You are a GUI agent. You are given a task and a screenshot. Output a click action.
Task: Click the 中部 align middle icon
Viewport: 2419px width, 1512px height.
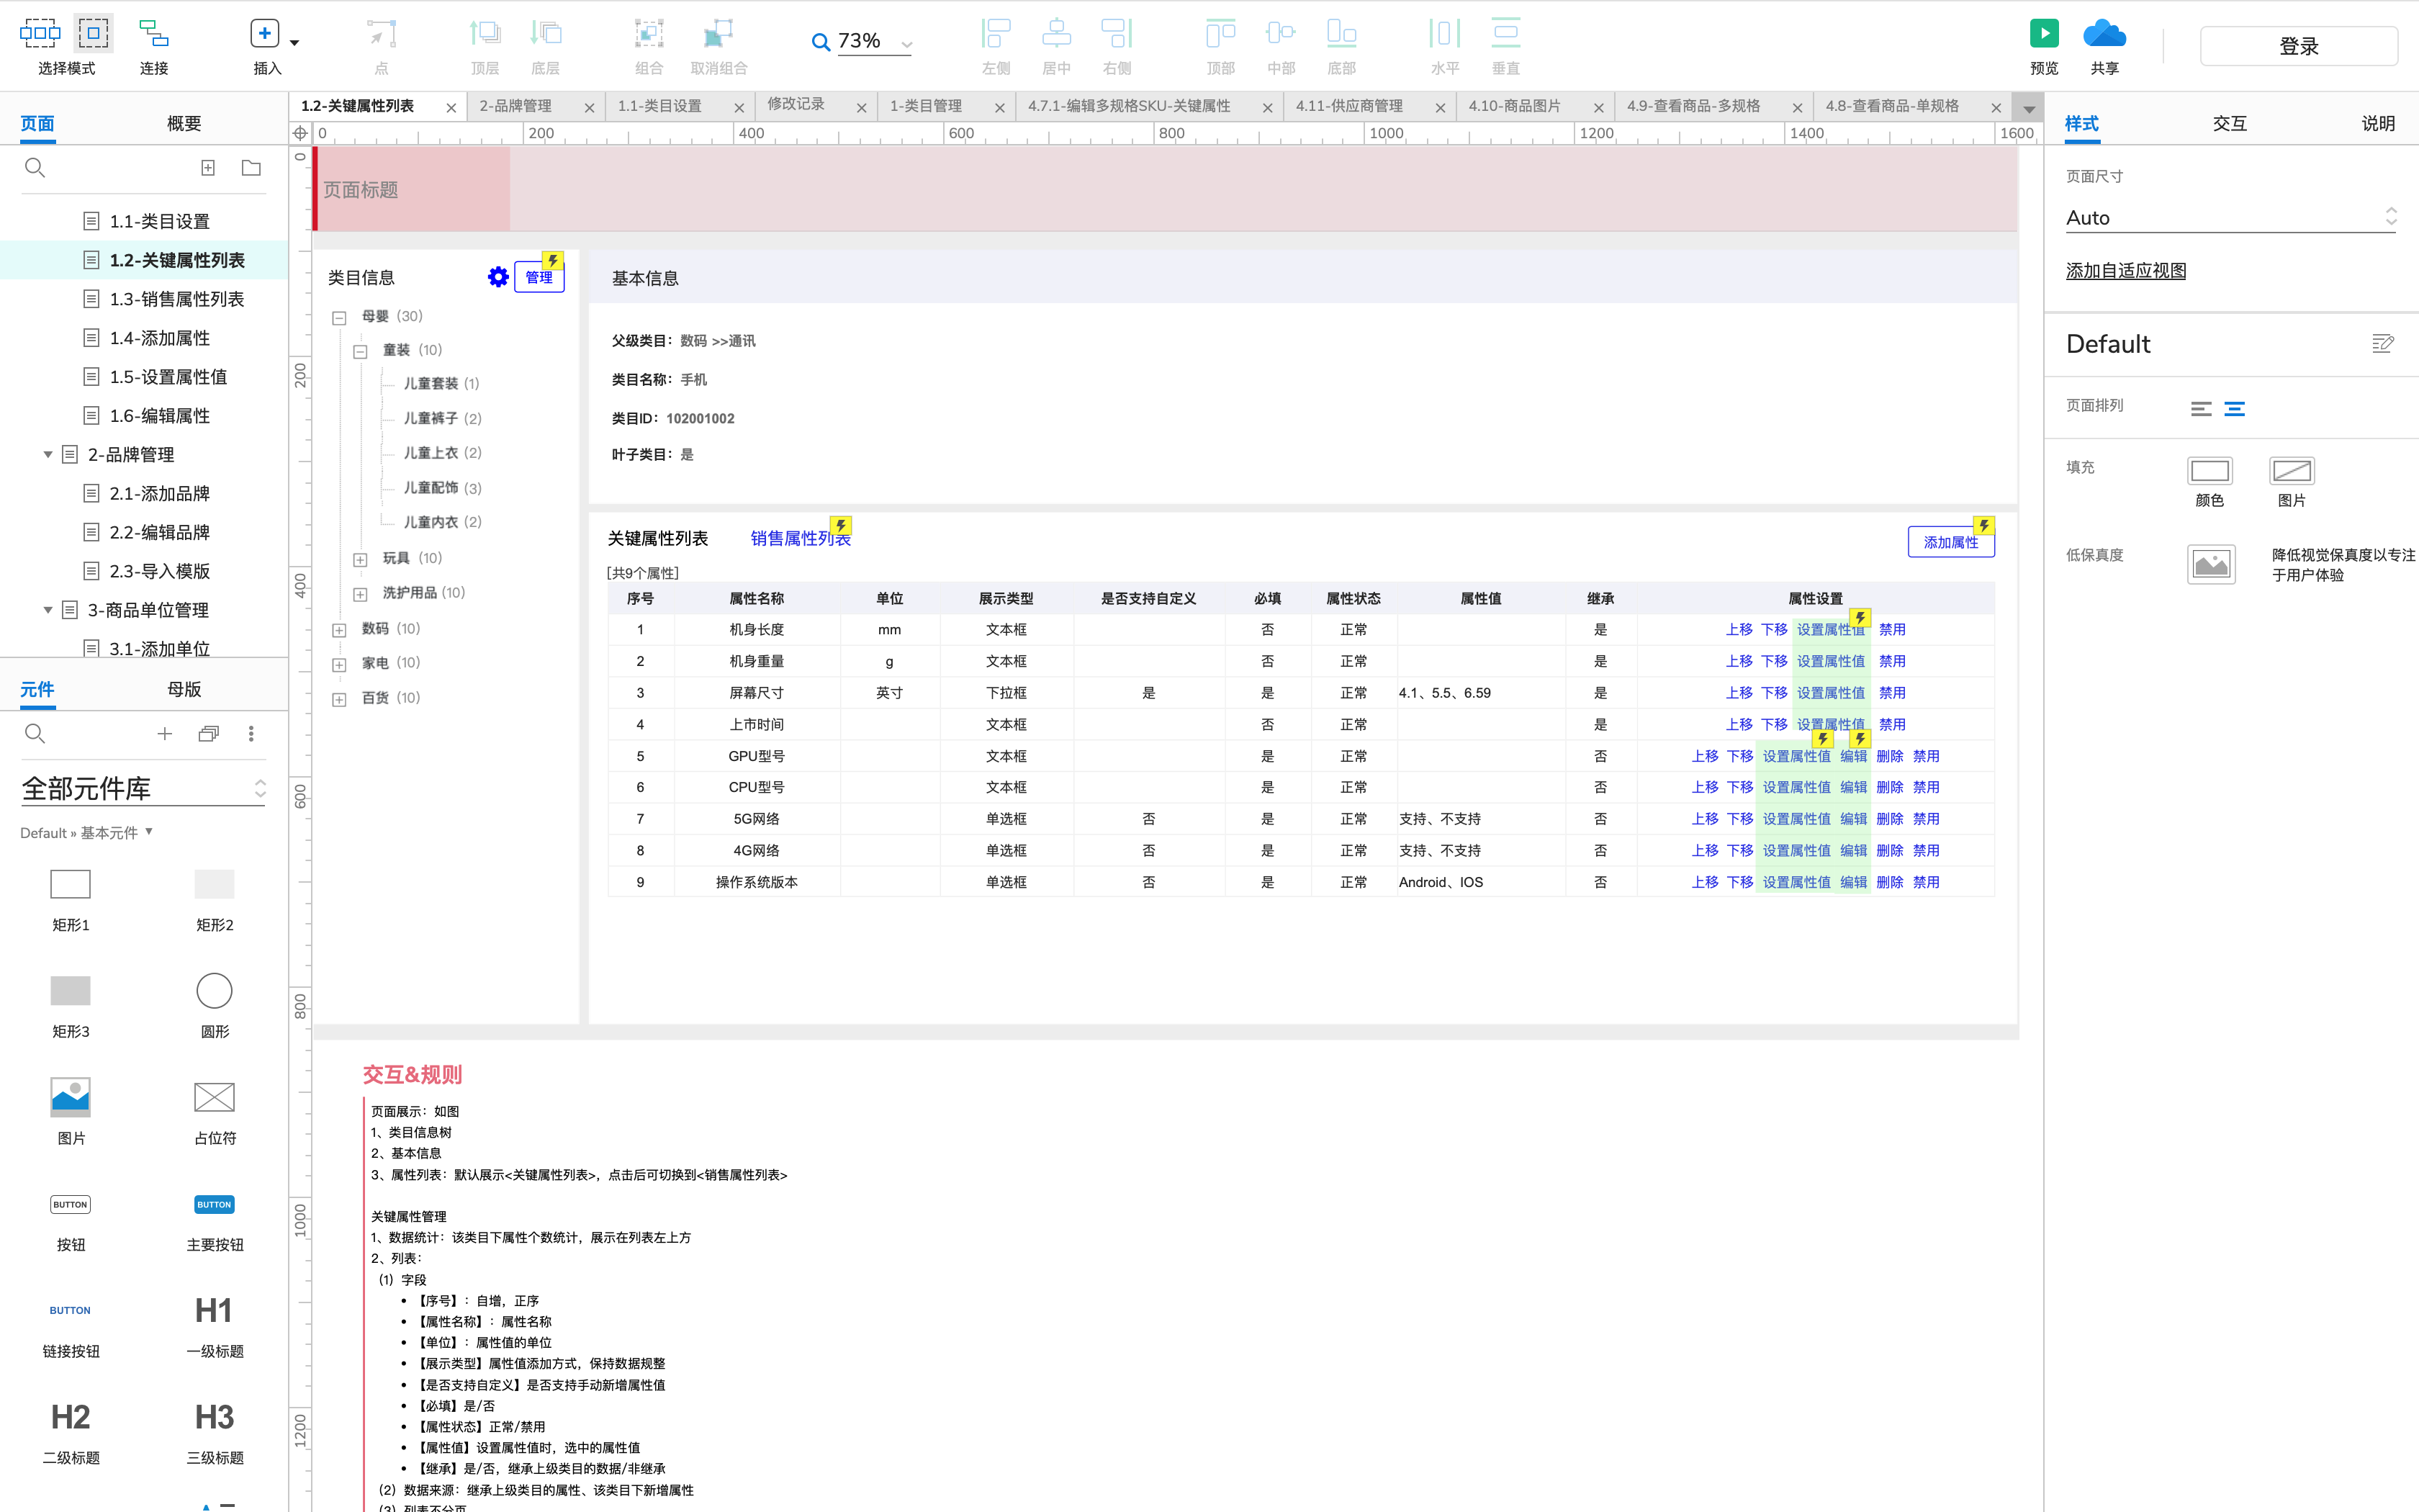tap(1281, 33)
